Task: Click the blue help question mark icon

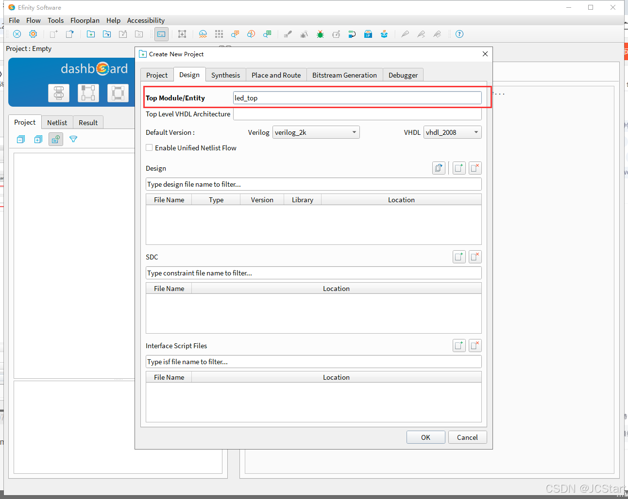Action: click(459, 34)
